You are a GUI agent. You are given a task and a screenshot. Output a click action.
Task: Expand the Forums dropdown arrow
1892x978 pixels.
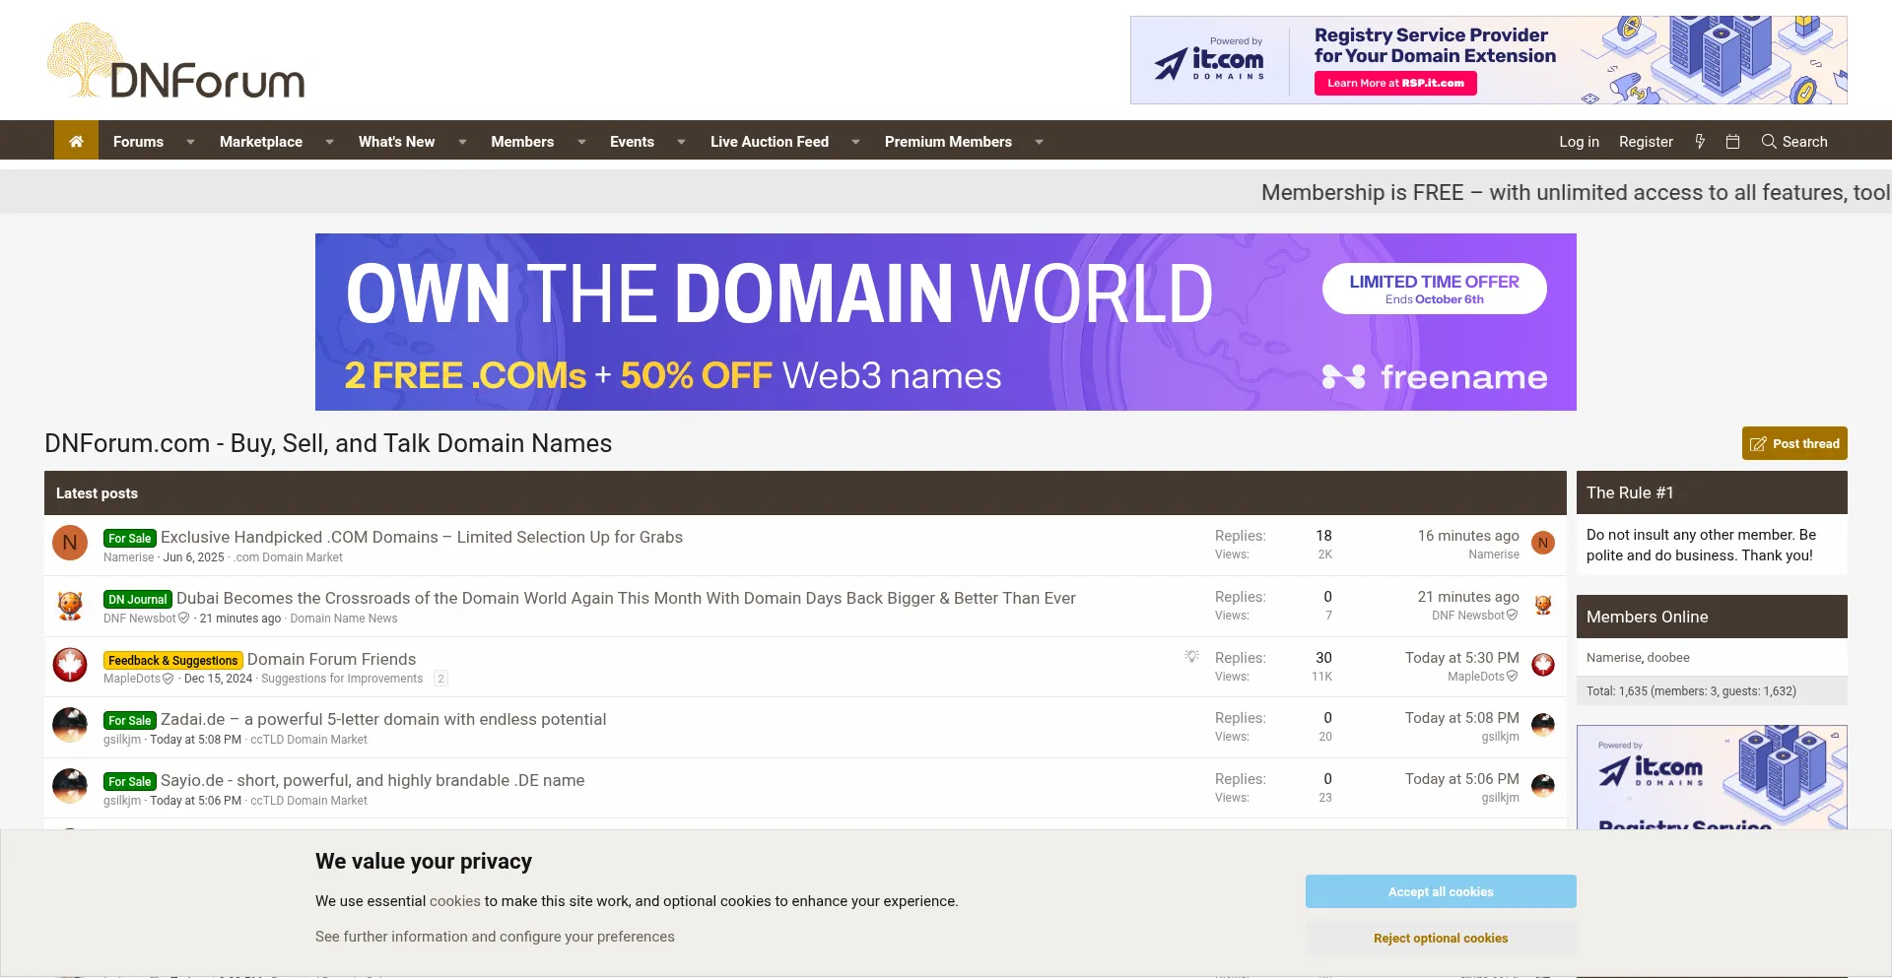[x=190, y=142]
